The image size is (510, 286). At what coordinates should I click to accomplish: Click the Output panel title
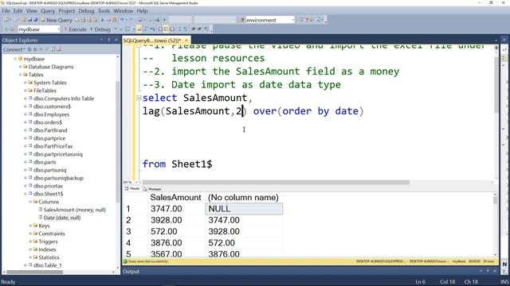click(x=131, y=272)
